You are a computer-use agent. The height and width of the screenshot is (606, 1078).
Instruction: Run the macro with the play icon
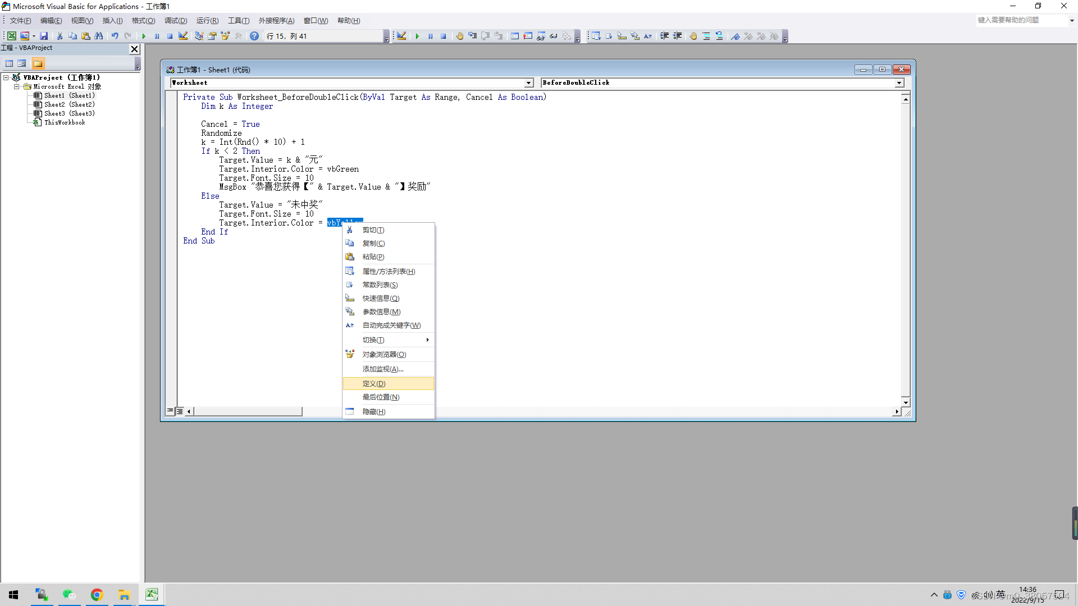pos(144,36)
